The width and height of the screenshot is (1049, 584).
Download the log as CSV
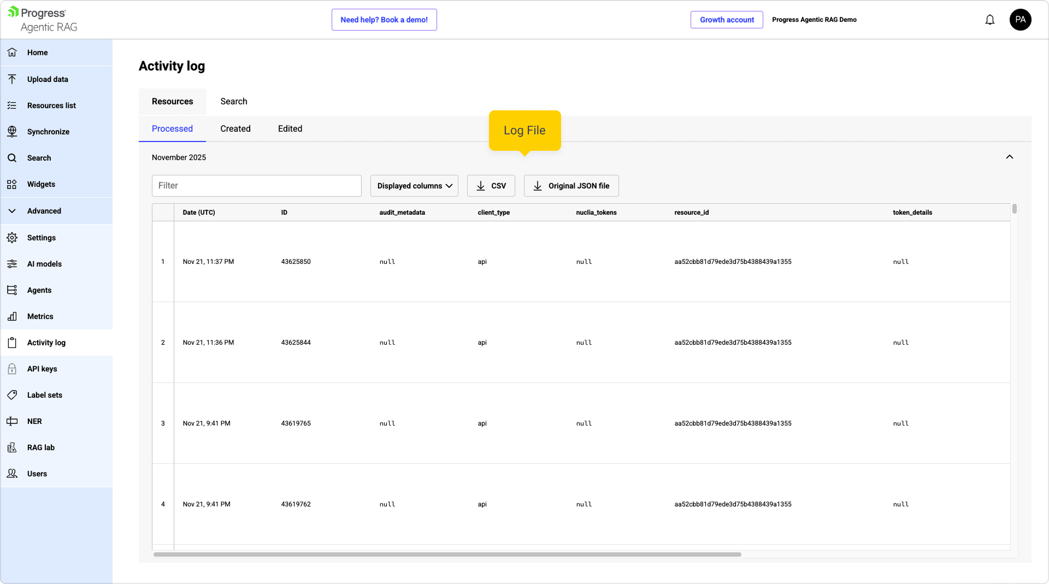click(491, 186)
